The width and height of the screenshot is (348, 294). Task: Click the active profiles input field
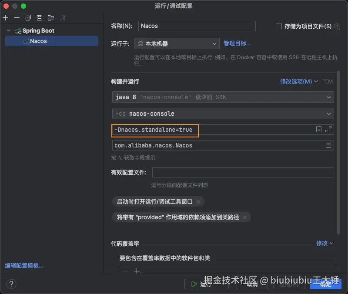(x=243, y=172)
